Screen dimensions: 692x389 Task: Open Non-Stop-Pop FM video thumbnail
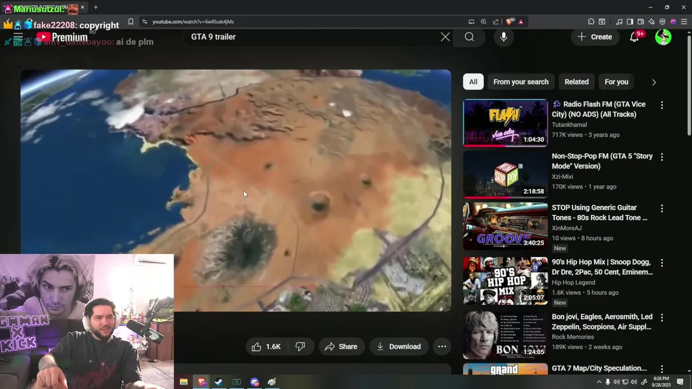pos(505,175)
